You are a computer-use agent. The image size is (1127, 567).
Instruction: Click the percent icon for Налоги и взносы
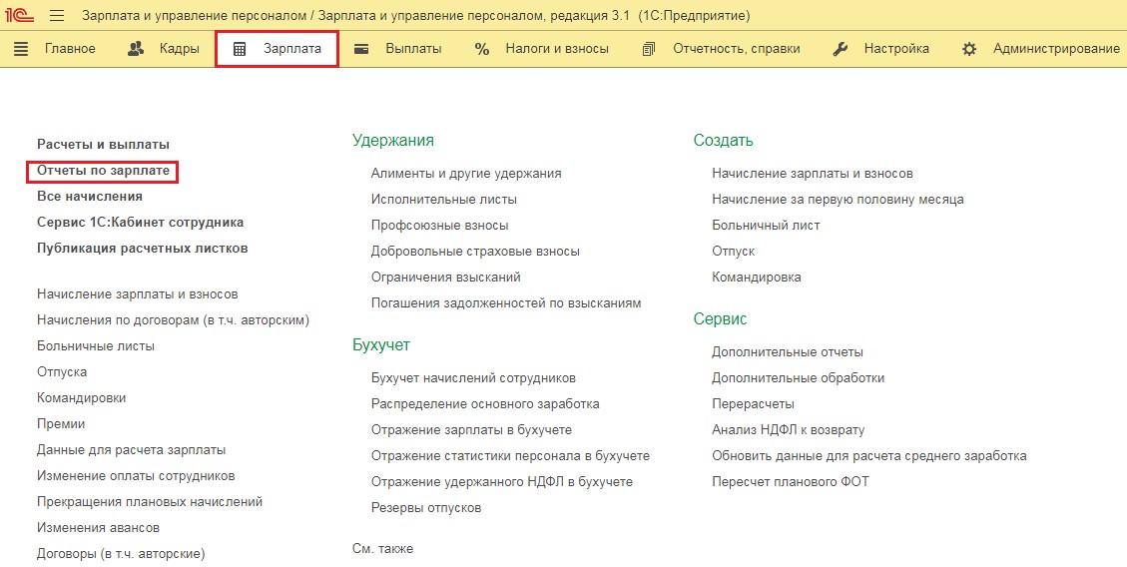482,49
